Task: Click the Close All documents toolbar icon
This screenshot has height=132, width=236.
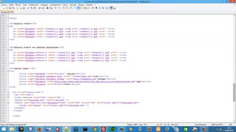Action: (x=20, y=8)
